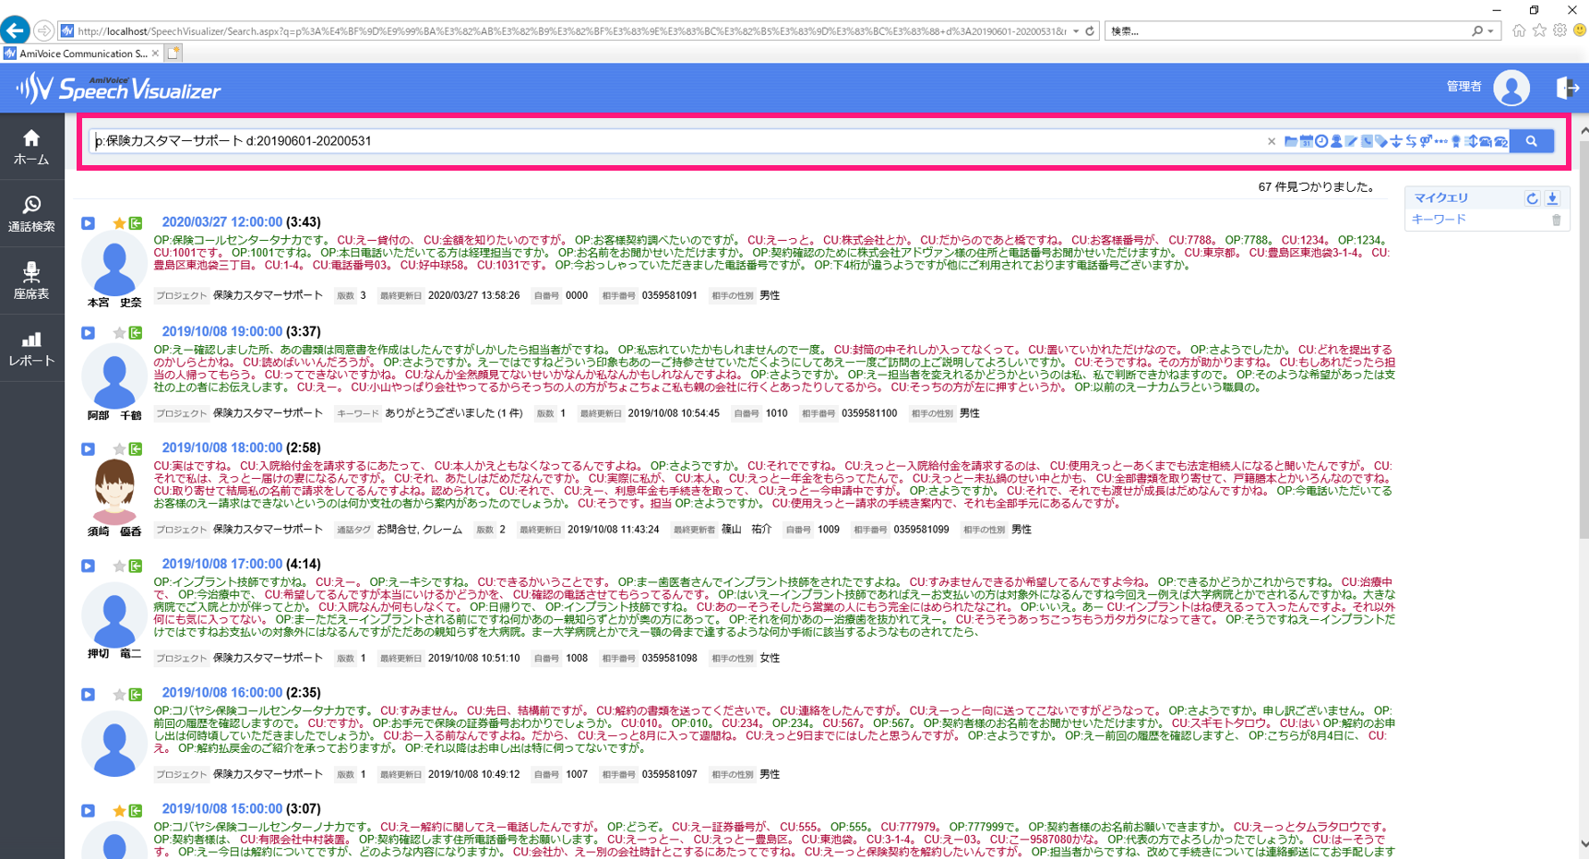Click green incoming icon on 19:00:00 call
This screenshot has width=1589, height=859.
click(136, 332)
